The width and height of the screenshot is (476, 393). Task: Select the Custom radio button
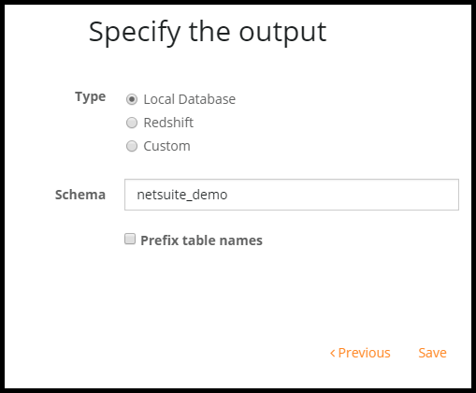[x=132, y=146]
